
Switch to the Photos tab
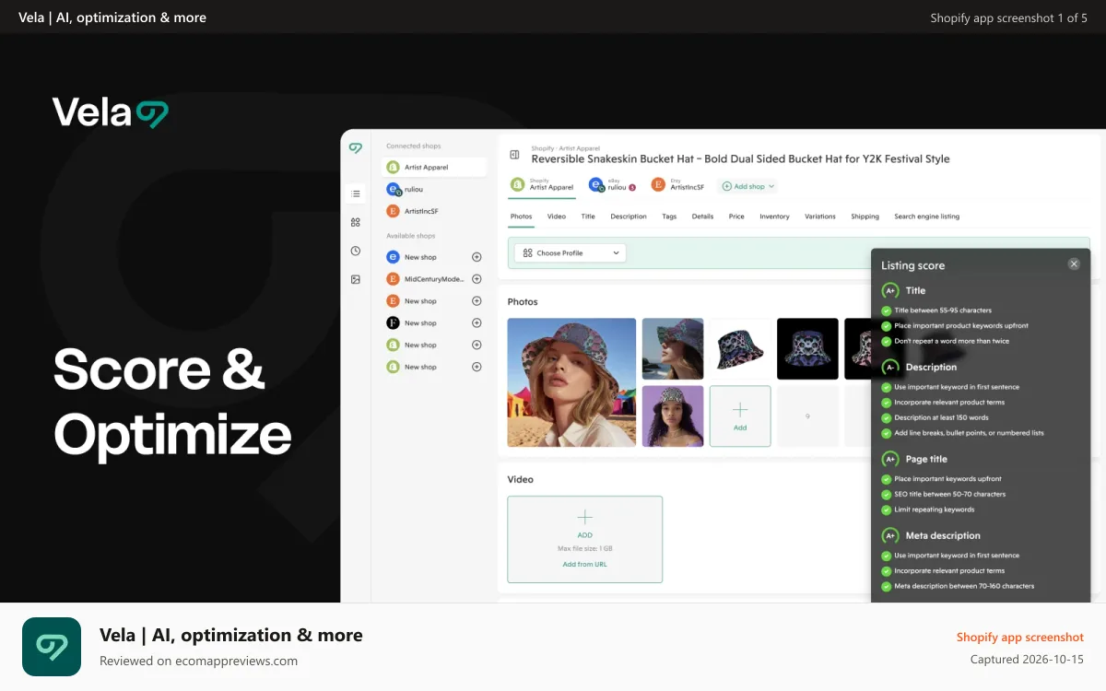click(521, 217)
